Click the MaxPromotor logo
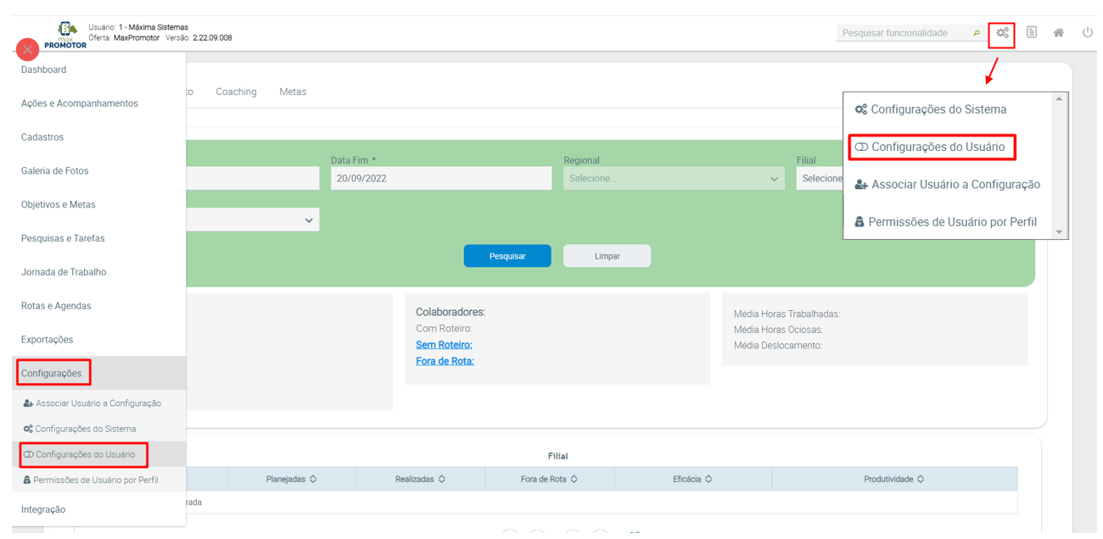 pyautogui.click(x=66, y=35)
